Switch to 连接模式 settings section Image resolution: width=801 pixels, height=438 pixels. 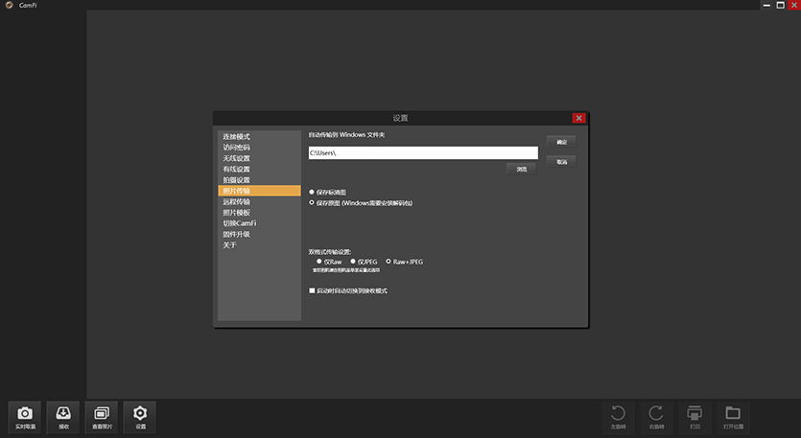236,137
